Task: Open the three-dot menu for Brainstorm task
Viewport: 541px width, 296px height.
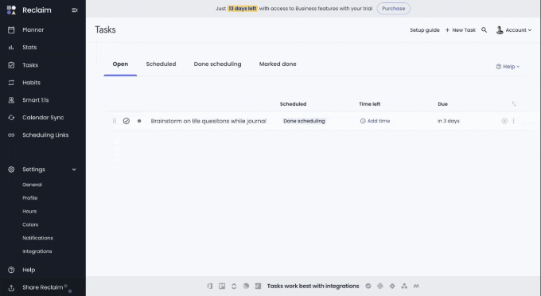Action: [513, 121]
